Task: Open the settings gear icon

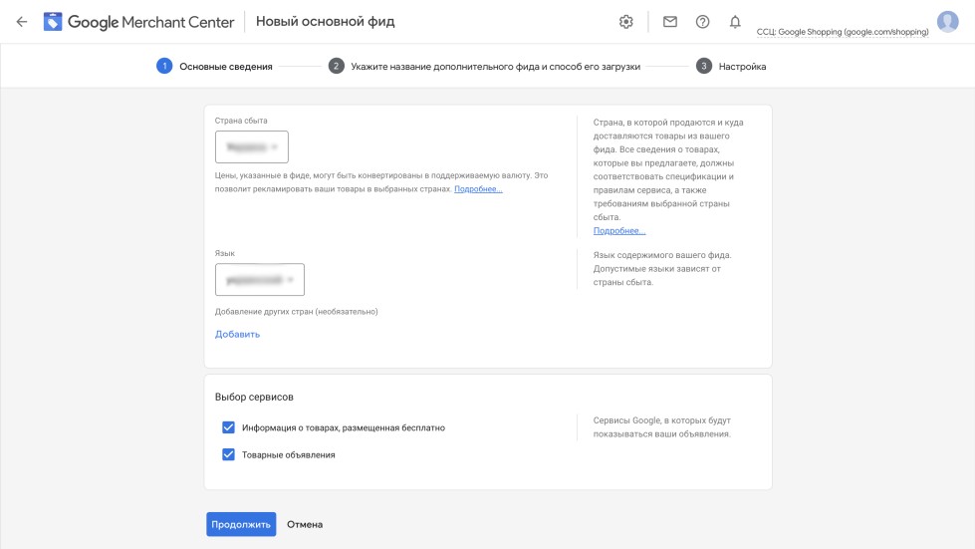Action: 626,22
